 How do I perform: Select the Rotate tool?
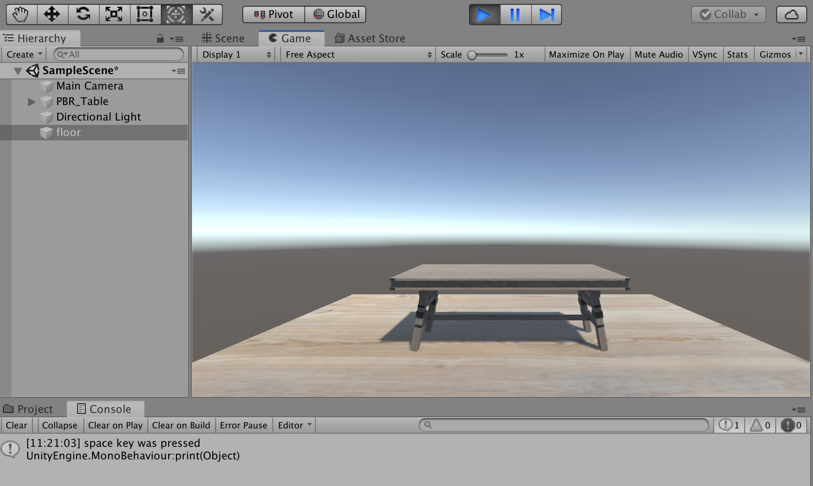tap(83, 14)
